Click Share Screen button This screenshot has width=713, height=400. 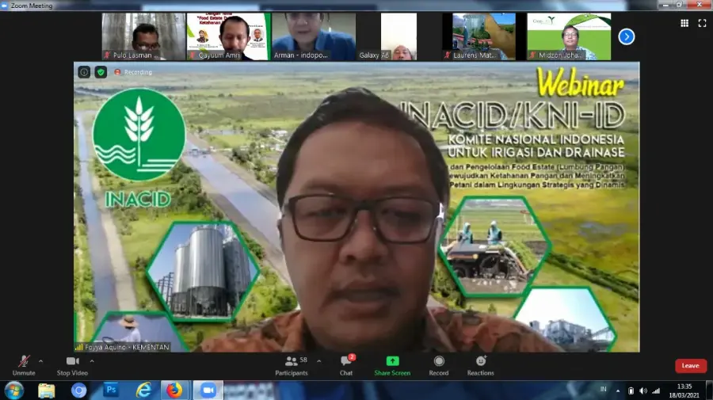pyautogui.click(x=392, y=366)
